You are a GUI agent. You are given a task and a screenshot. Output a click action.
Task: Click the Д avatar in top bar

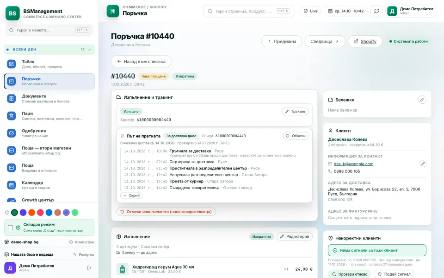(x=392, y=11)
